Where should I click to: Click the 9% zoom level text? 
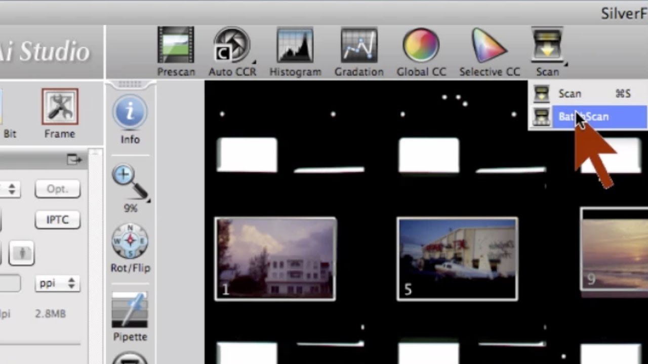130,208
